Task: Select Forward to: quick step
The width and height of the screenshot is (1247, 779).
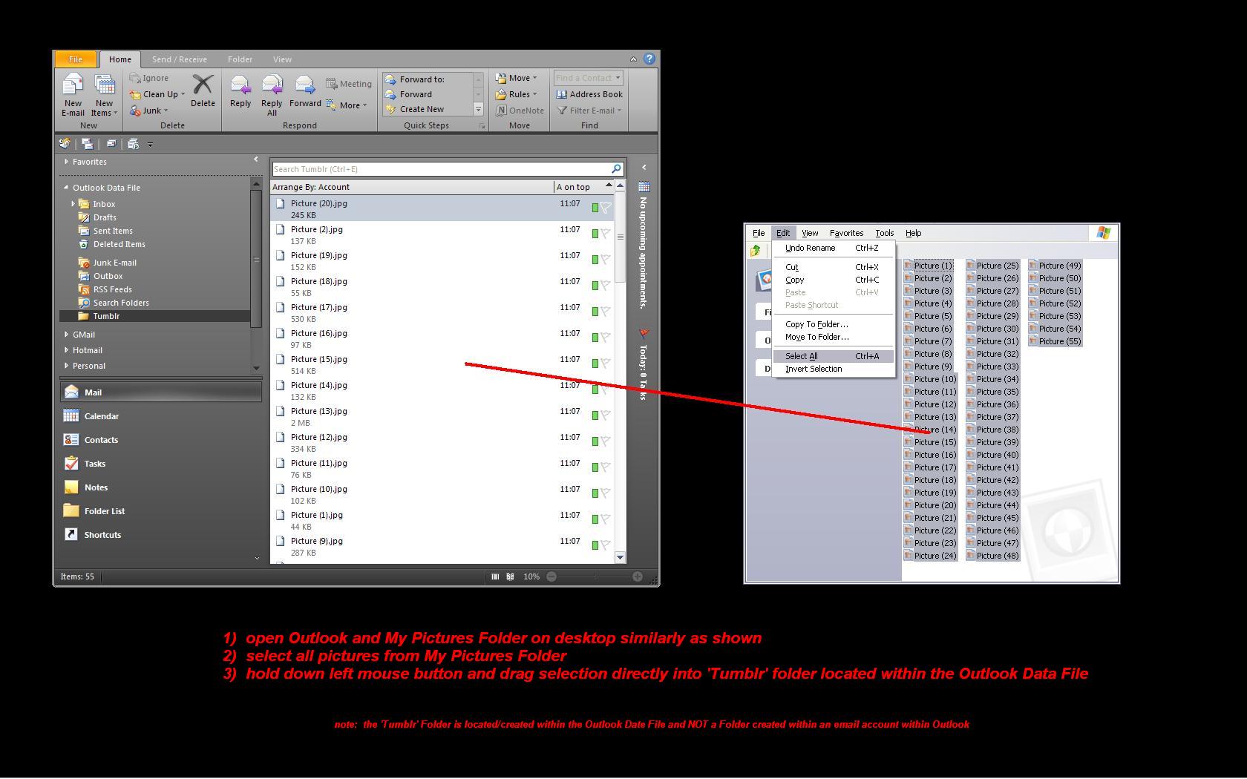Action: click(427, 79)
